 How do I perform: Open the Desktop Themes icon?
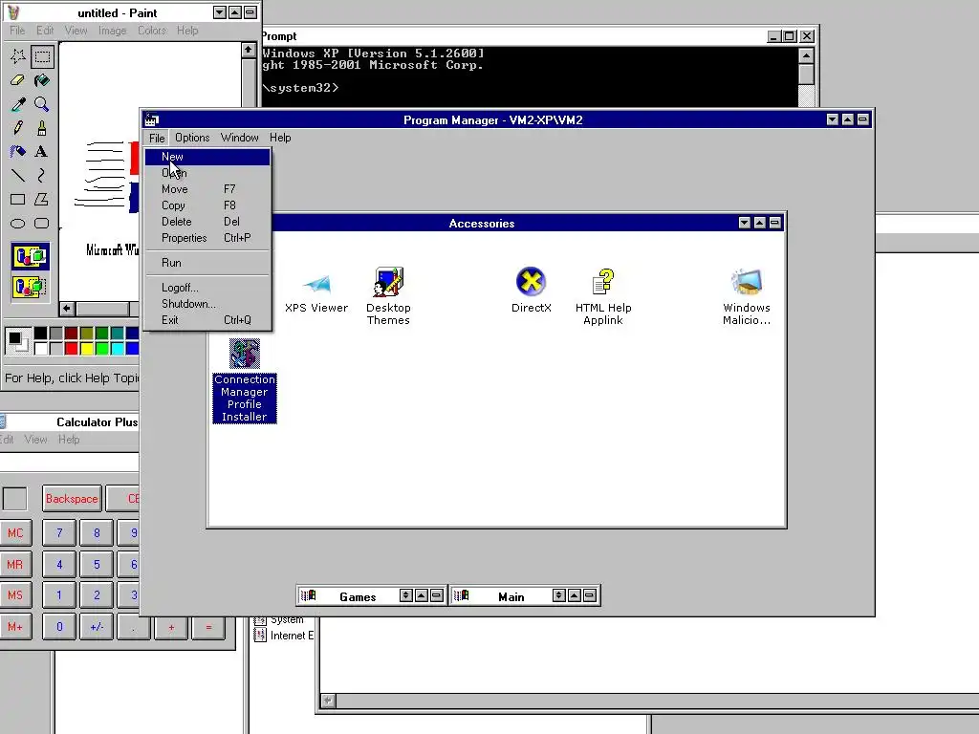point(388,296)
